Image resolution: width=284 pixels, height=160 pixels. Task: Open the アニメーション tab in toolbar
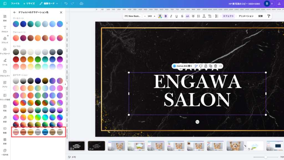click(x=246, y=16)
